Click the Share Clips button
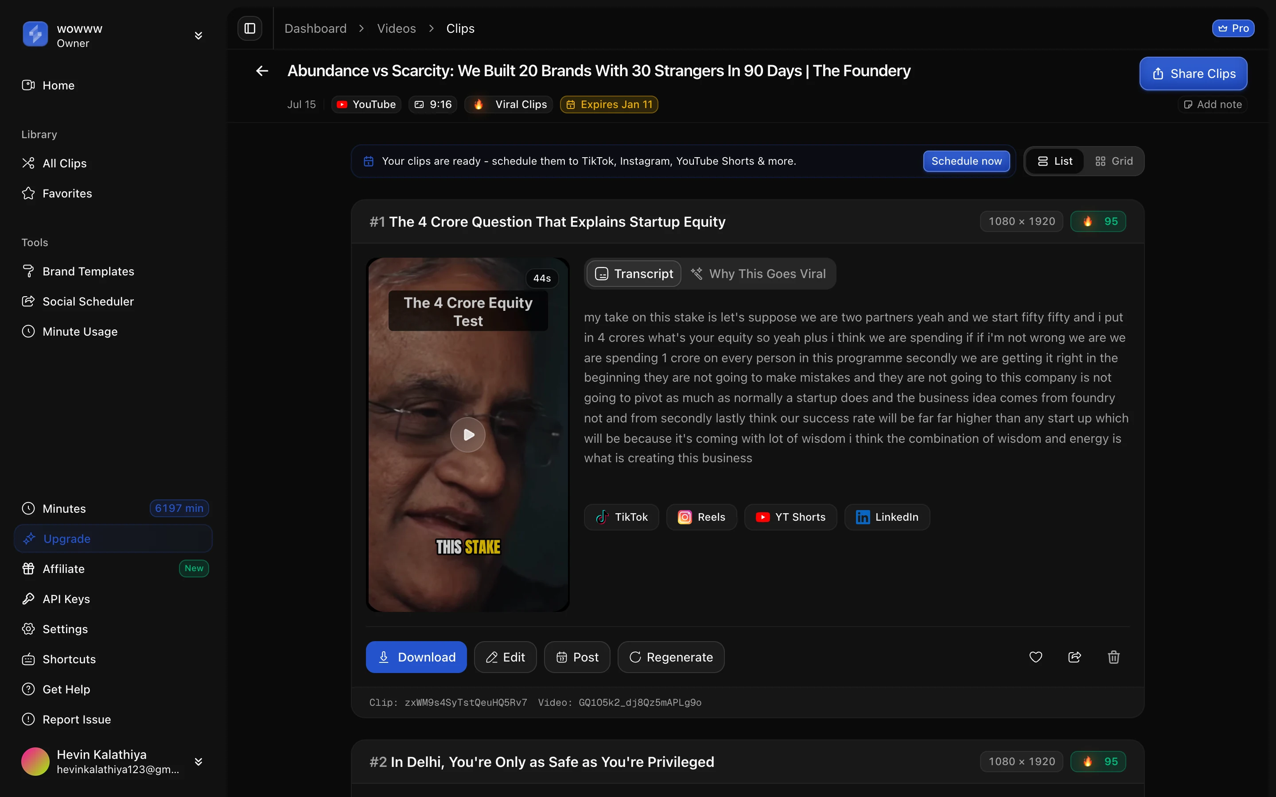 pyautogui.click(x=1193, y=73)
